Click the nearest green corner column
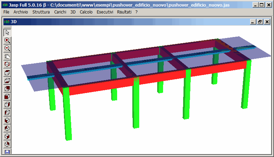Image resolution: width=274 pixels, height=157 pixels. coord(68,114)
